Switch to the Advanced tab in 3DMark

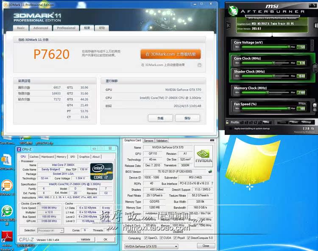[41, 28]
